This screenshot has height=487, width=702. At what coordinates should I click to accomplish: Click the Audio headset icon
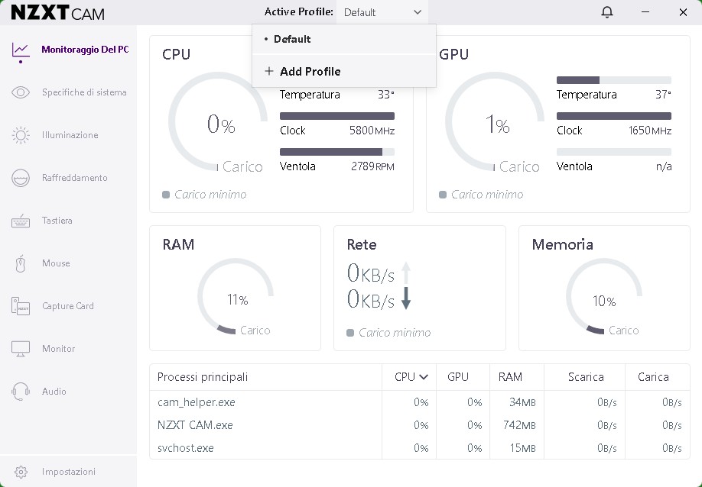[x=21, y=392]
